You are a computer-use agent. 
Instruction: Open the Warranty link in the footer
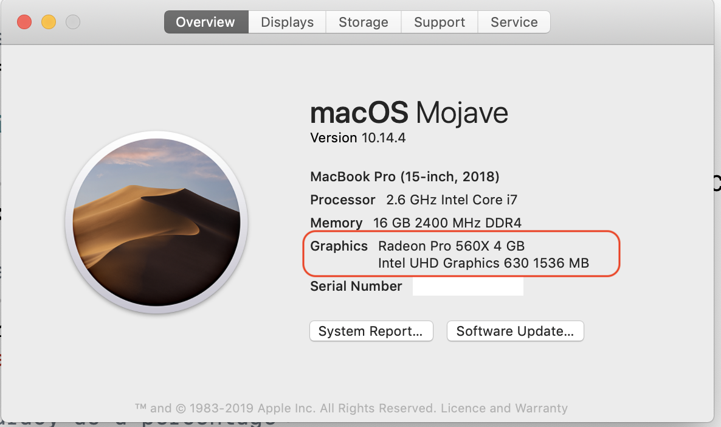(x=540, y=408)
